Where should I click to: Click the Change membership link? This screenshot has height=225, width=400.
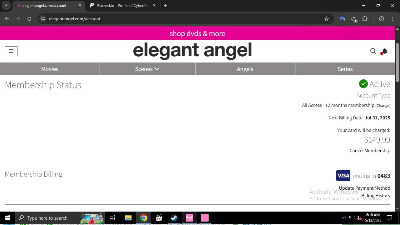click(383, 106)
